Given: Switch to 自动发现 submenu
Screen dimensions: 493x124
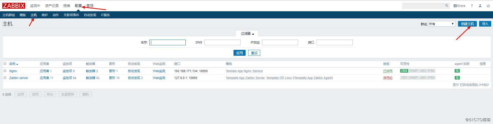Looking at the screenshot, I should coord(90,15).
